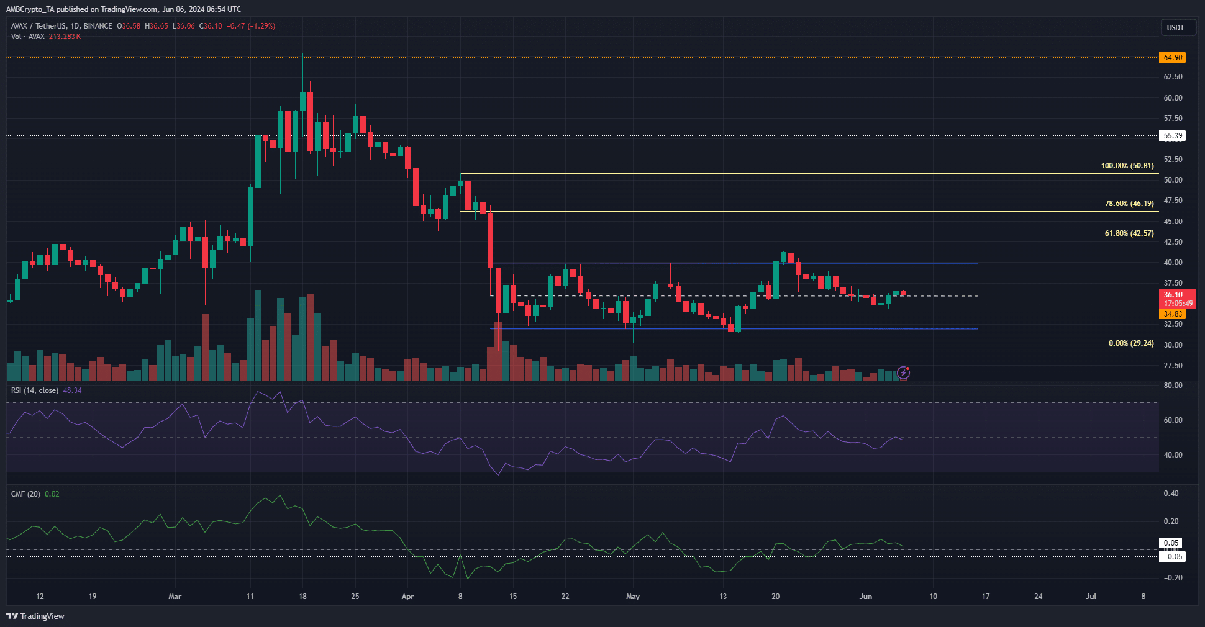The image size is (1205, 627).
Task: Click the 0.40 CMF axis tick
Action: (x=1171, y=494)
